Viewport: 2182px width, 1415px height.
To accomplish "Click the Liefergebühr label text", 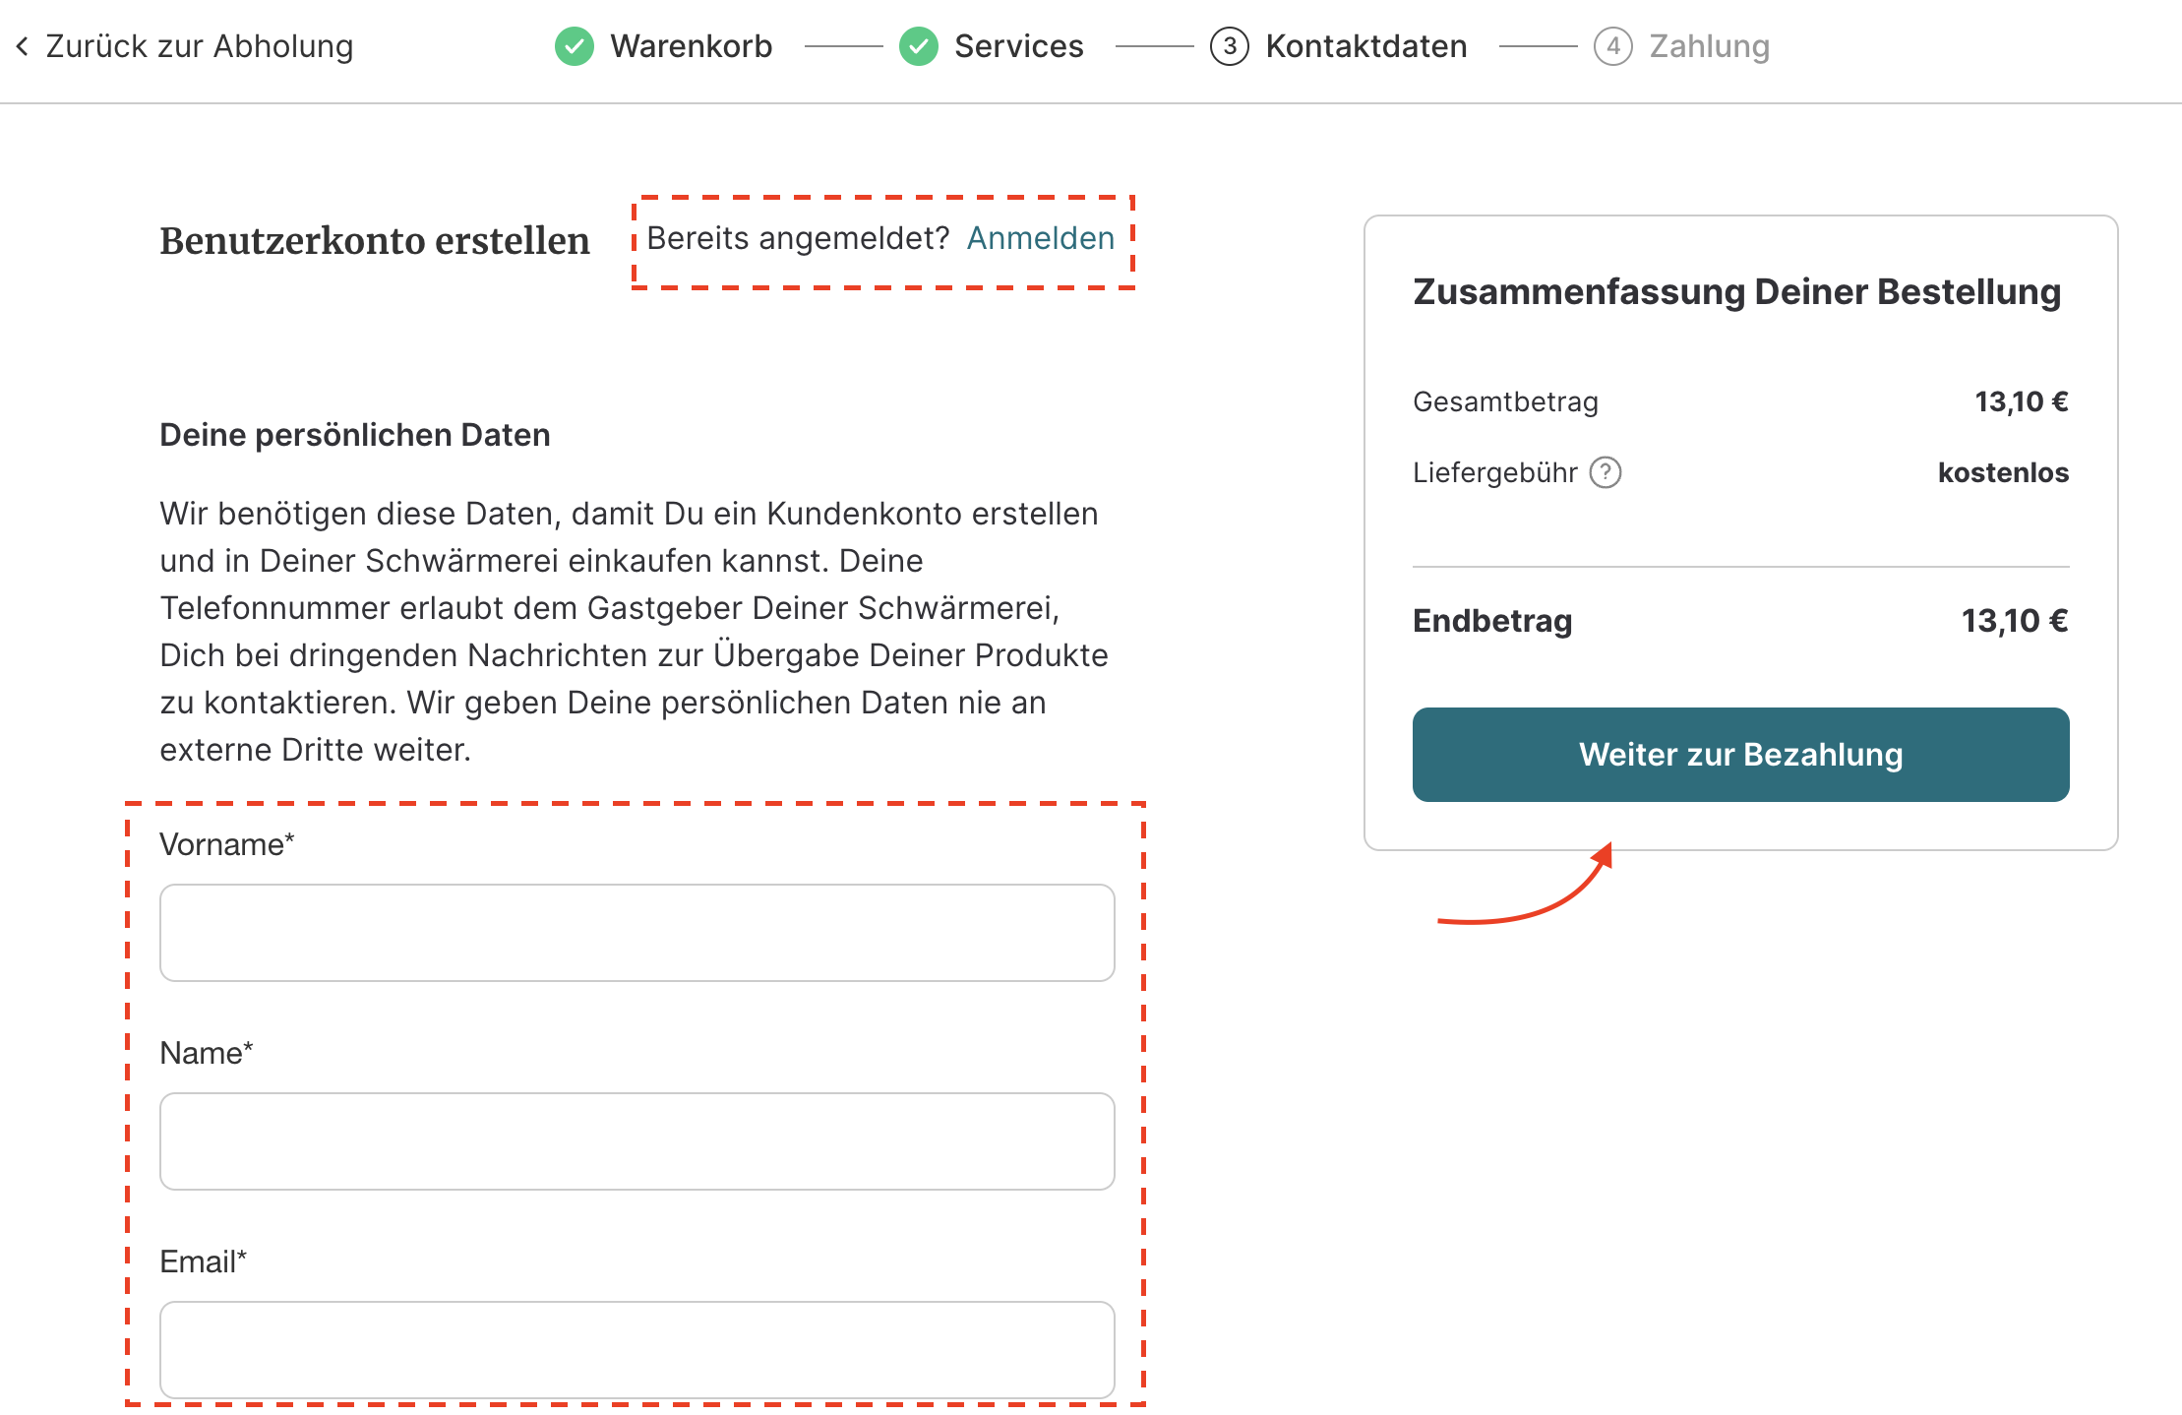I will point(1495,472).
